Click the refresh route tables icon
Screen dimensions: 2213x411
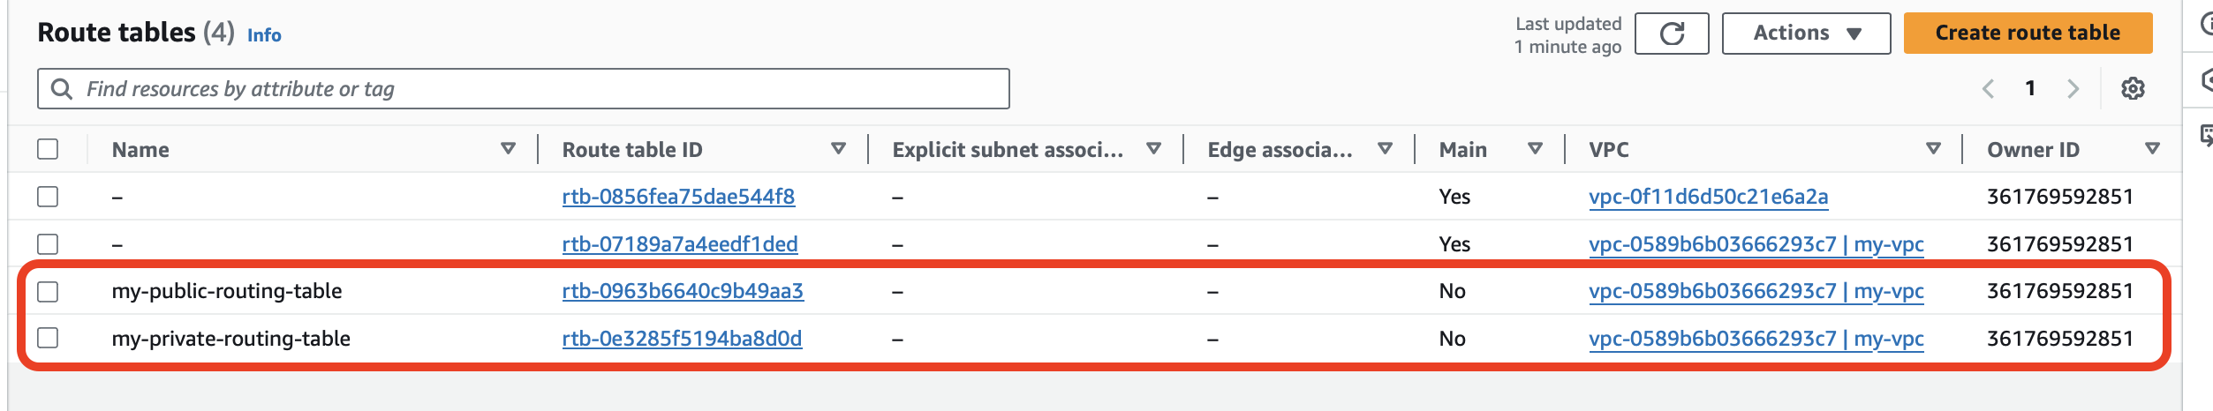click(x=1671, y=34)
